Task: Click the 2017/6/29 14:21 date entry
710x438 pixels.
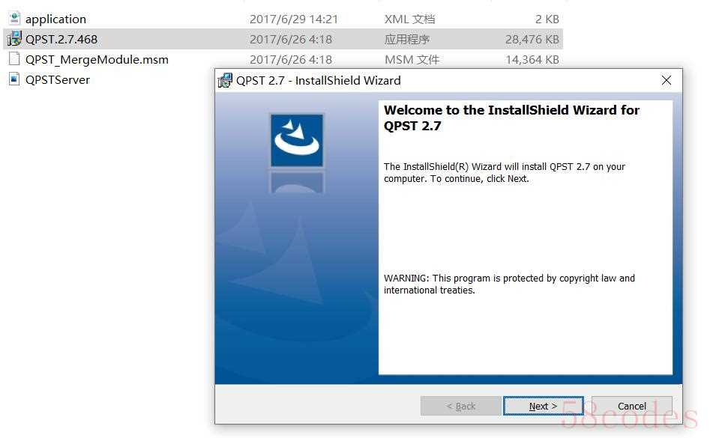Action: (294, 19)
